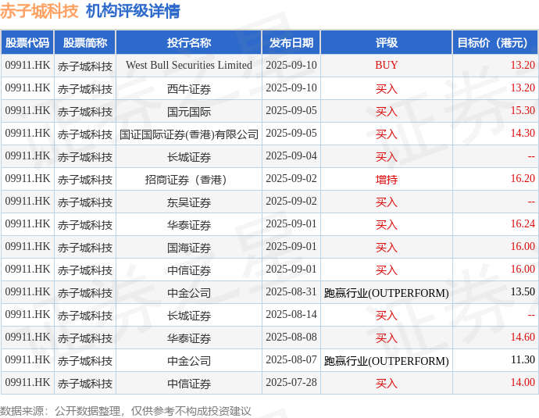
Task: Click the 2025-09-04 date cell
Action: [x=291, y=156]
